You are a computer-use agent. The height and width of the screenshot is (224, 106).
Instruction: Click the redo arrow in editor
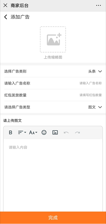78,133
